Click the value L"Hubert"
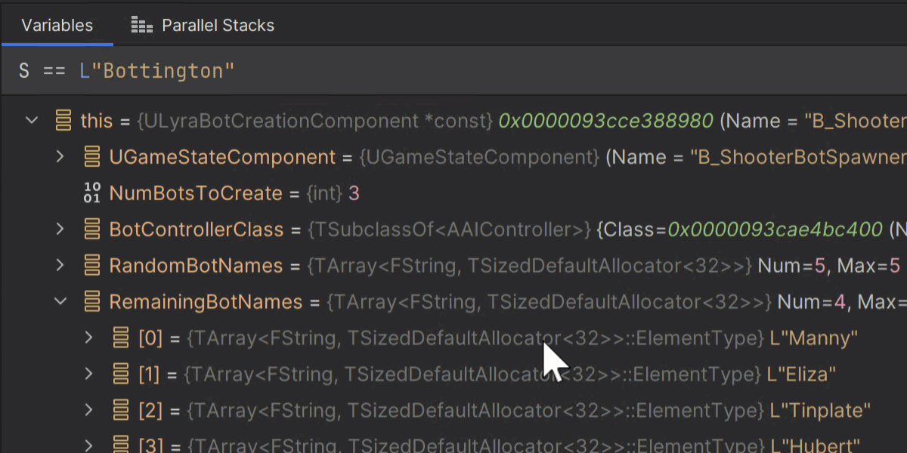Image resolution: width=907 pixels, height=453 pixels. 815,445
